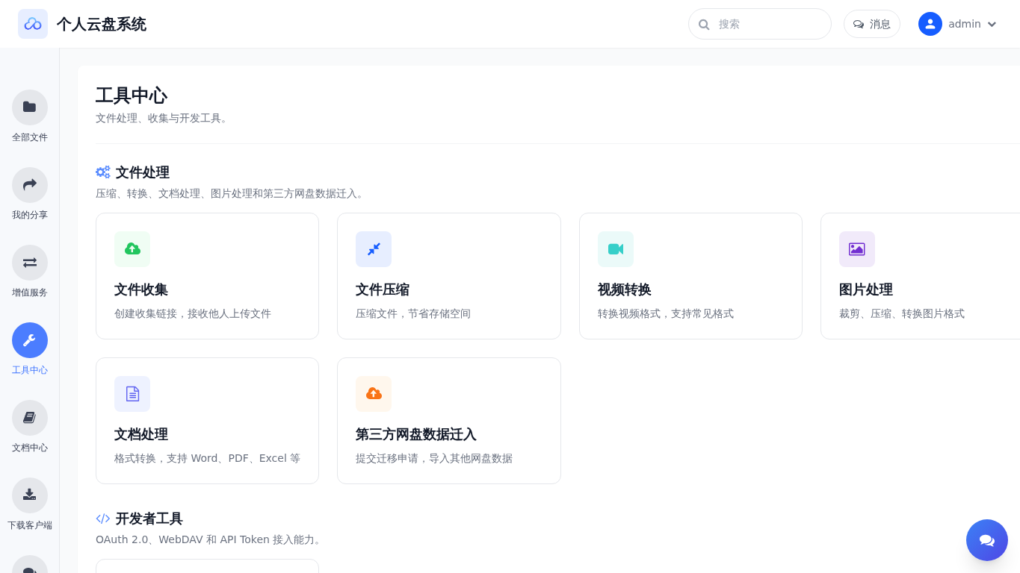The width and height of the screenshot is (1020, 573).
Task: Select the 工具中心 sidebar label
Action: (30, 370)
